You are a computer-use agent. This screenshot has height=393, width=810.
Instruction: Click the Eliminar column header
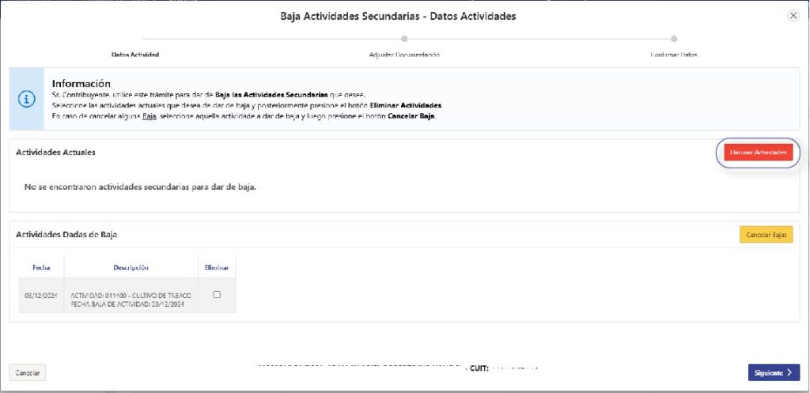pyautogui.click(x=216, y=267)
